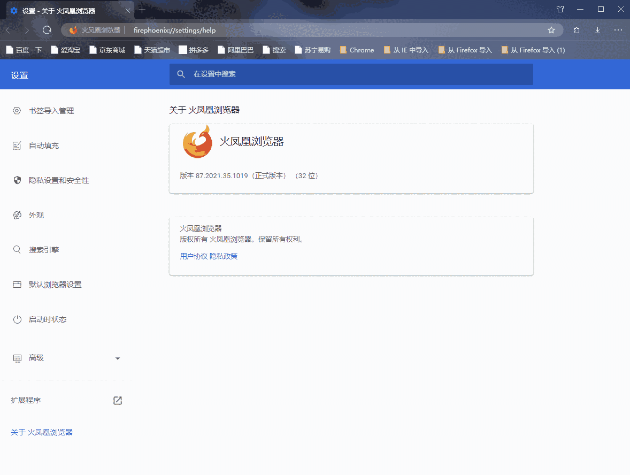
Task: Open the Extensions puzzle icon on the toolbar
Action: pos(576,30)
